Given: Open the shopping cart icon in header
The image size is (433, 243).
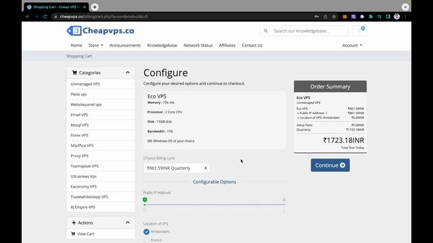Looking at the screenshot, I should (360, 30).
